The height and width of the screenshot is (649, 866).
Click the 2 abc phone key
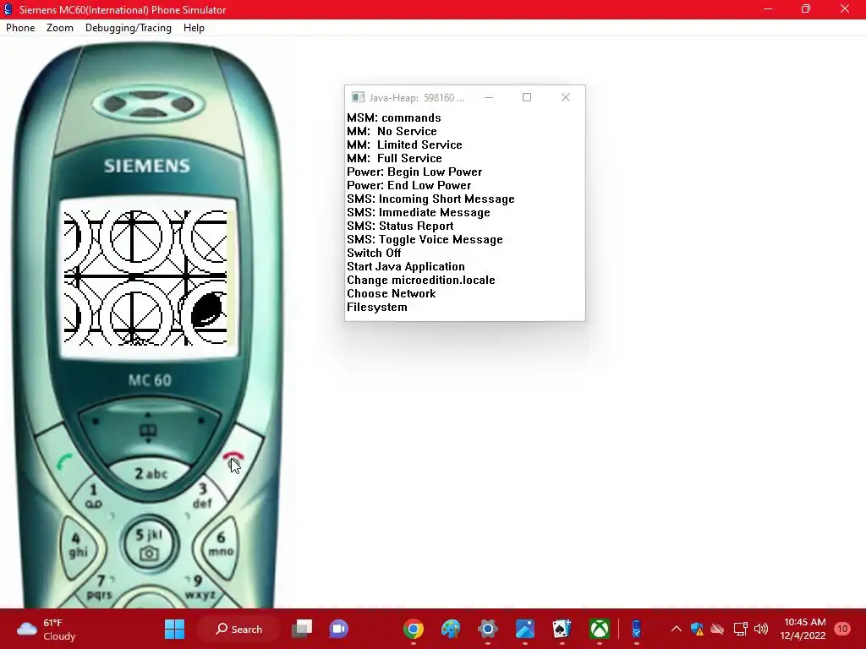(151, 473)
